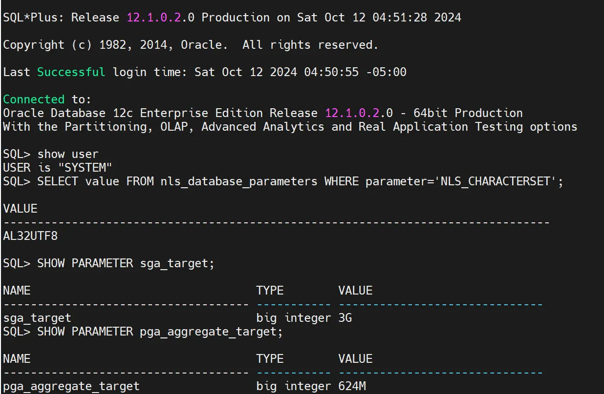Click the first TYPE column header

point(270,291)
